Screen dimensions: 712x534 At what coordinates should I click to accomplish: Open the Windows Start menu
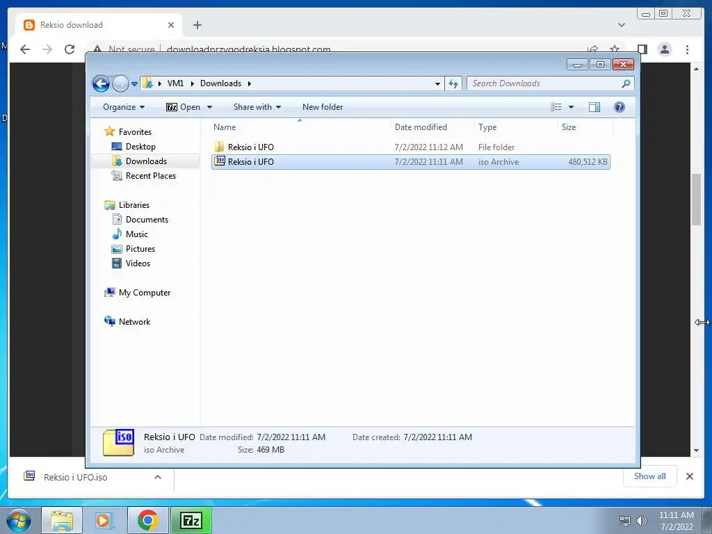coord(19,520)
